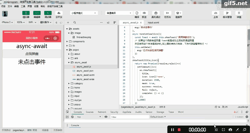Open the Default levels dropdown

pyautogui.click(x=158, y=117)
